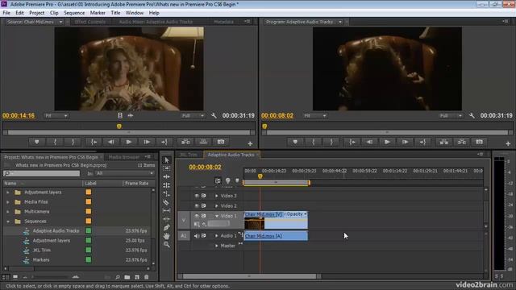Screen dimensions: 516x290
Task: Select the Ripple Edit tool
Action: coord(167,177)
